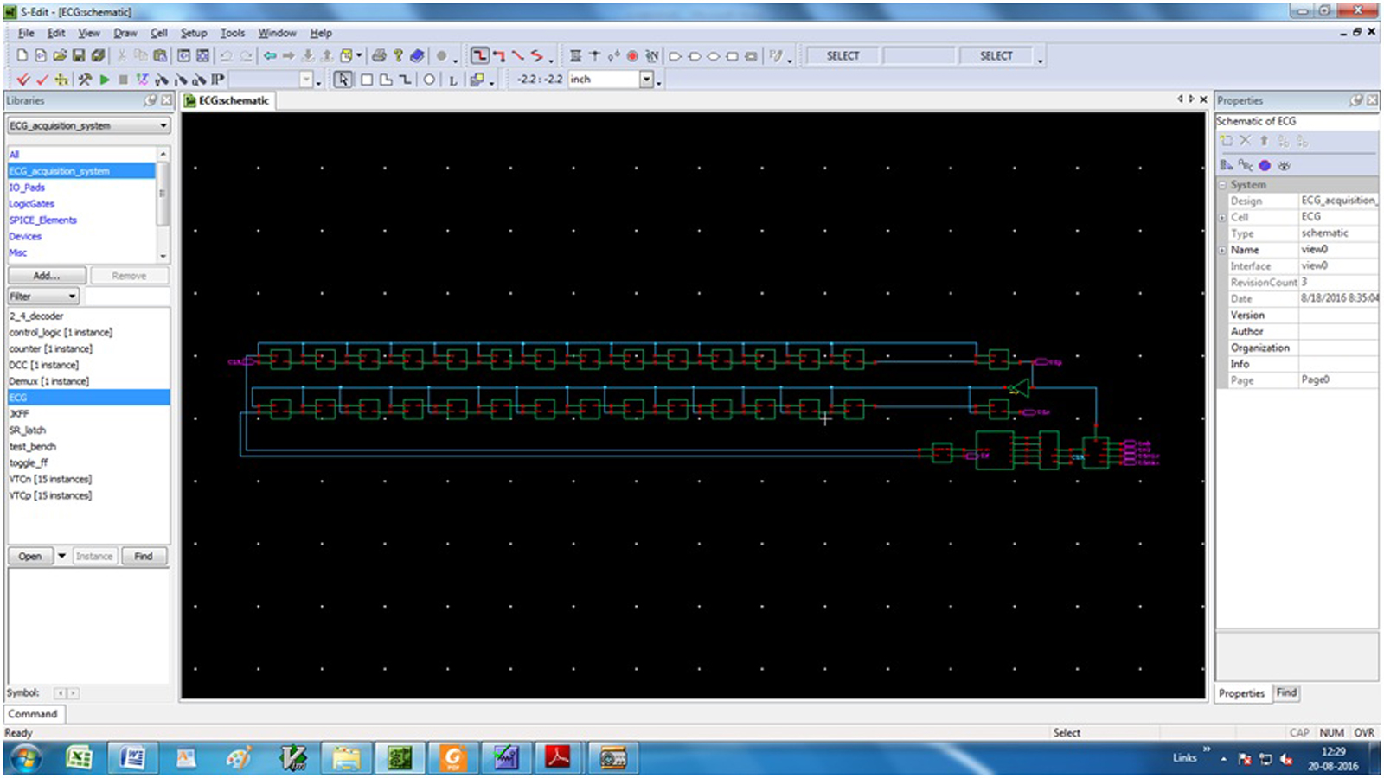Switch to the Find tab
1384x778 pixels.
(x=1286, y=693)
